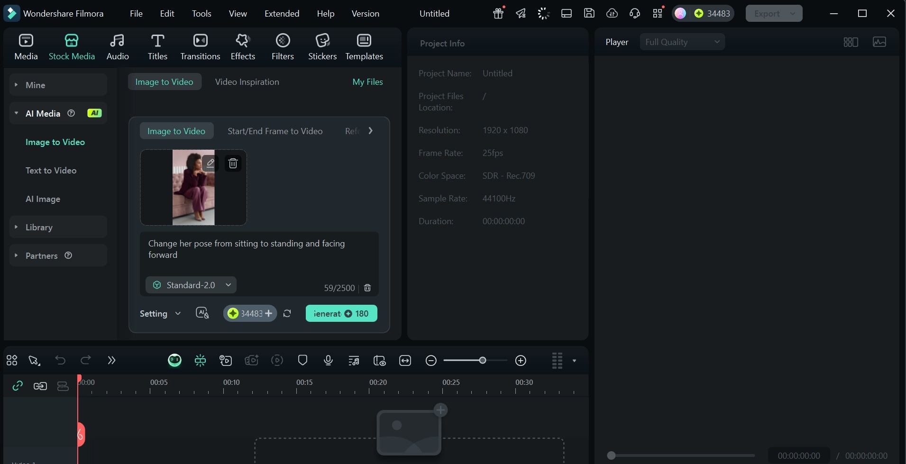Toggle the AI audio enhancement beside Setting
Image resolution: width=906 pixels, height=464 pixels.
[202, 313]
